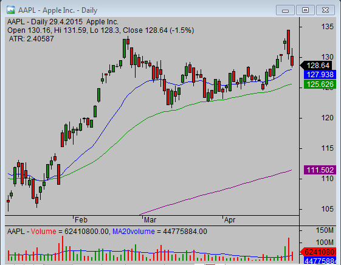Click the chart window icon in title bar

click(x=10, y=10)
